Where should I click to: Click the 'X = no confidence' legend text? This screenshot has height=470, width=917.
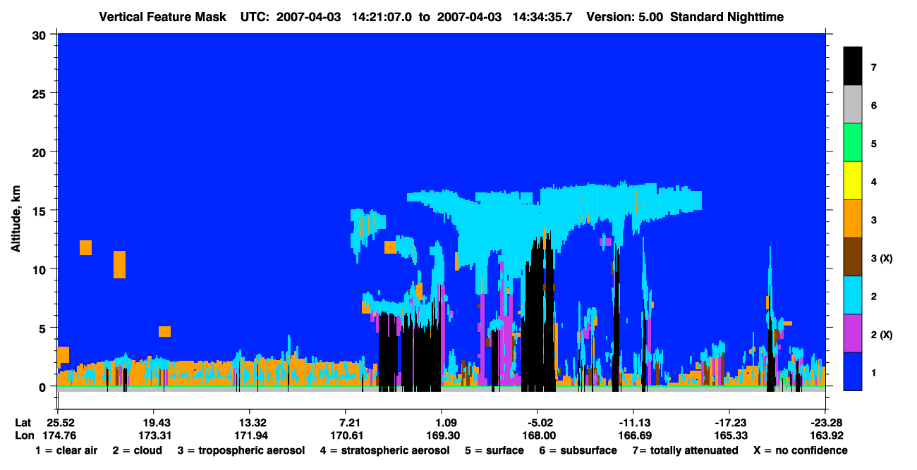point(800,450)
